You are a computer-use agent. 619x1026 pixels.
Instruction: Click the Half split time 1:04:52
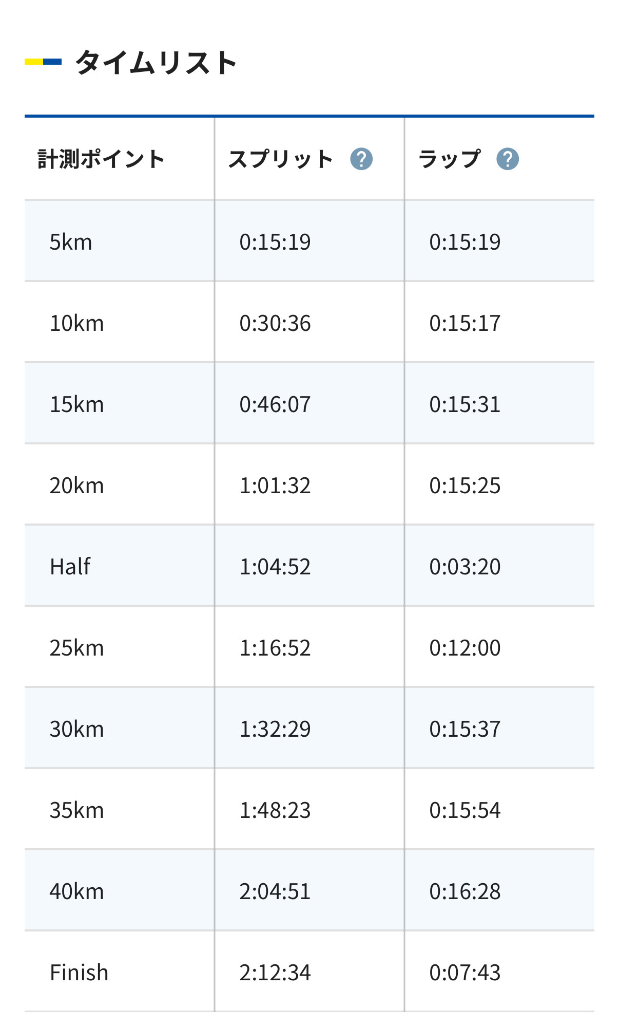pyautogui.click(x=275, y=567)
